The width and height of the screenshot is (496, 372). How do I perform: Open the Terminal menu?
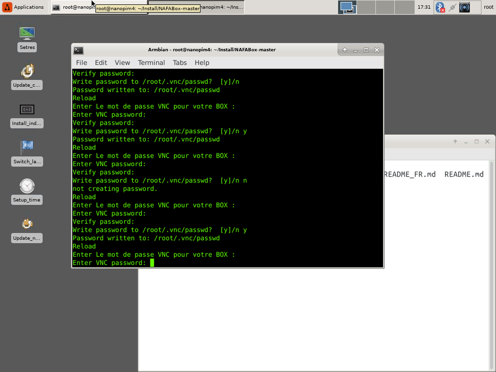(x=151, y=62)
